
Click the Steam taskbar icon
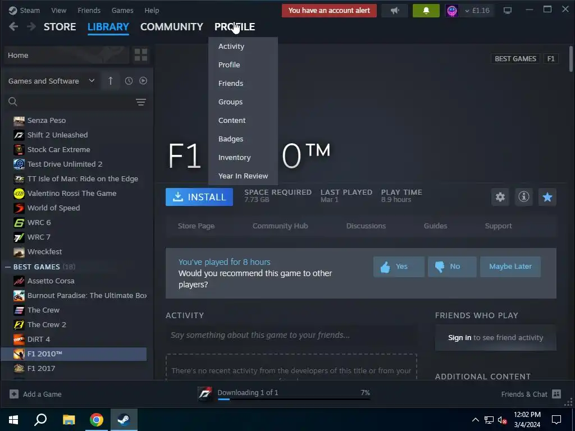click(124, 420)
